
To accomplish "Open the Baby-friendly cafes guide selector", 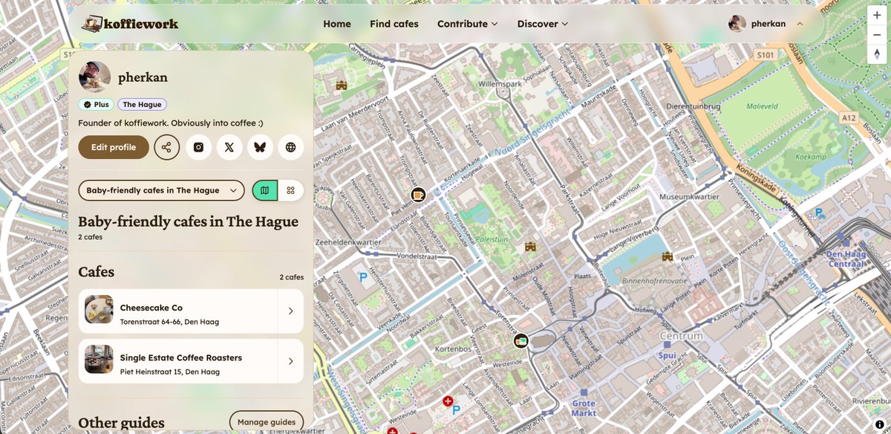I will 161,190.
